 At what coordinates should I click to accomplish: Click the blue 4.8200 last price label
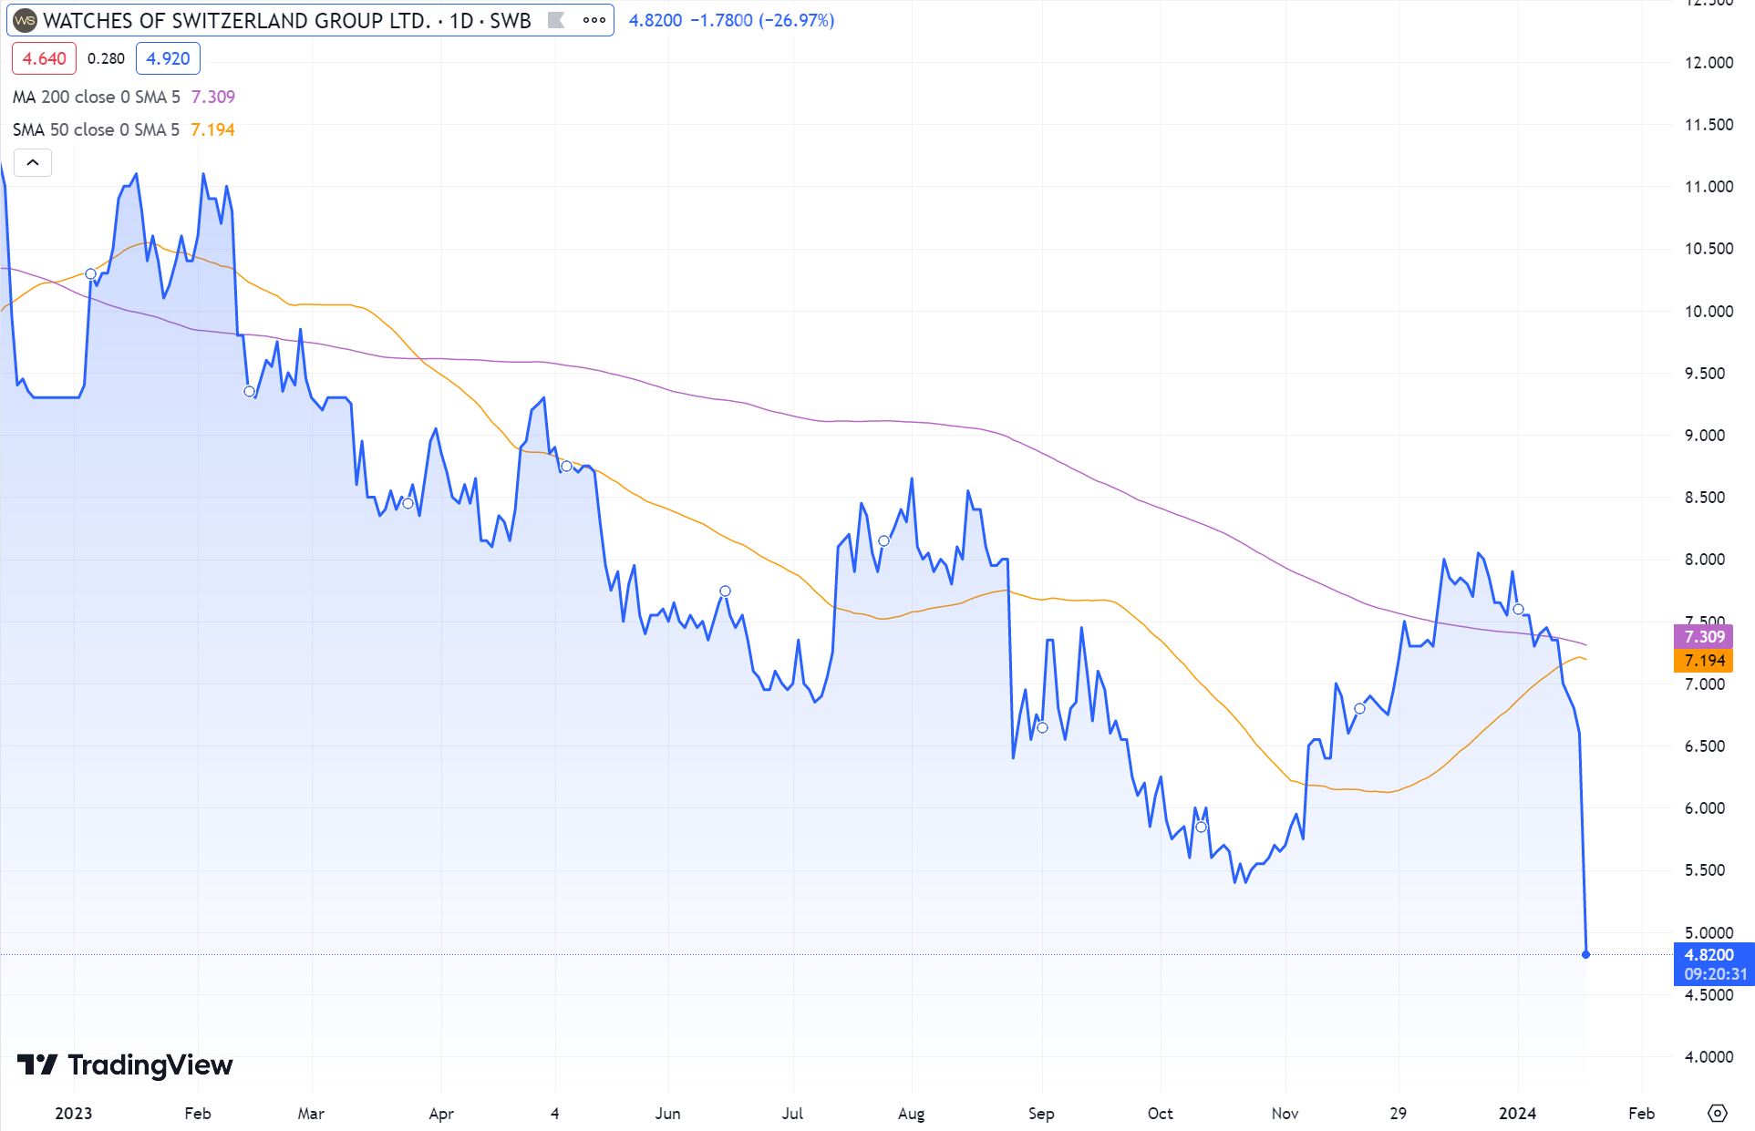(1714, 964)
